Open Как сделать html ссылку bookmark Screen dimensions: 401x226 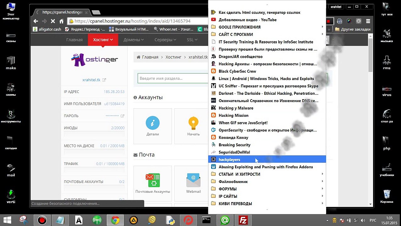click(267, 13)
